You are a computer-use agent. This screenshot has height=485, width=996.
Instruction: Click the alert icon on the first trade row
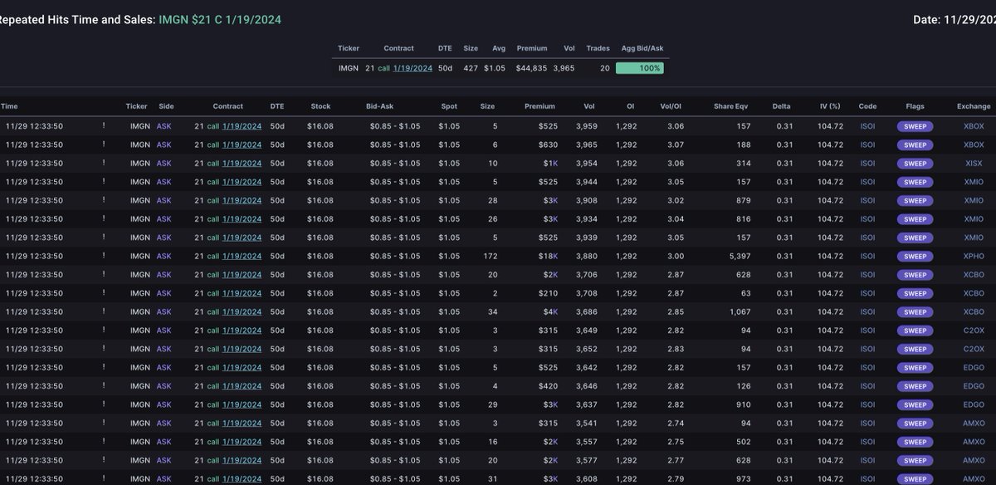[x=103, y=125]
